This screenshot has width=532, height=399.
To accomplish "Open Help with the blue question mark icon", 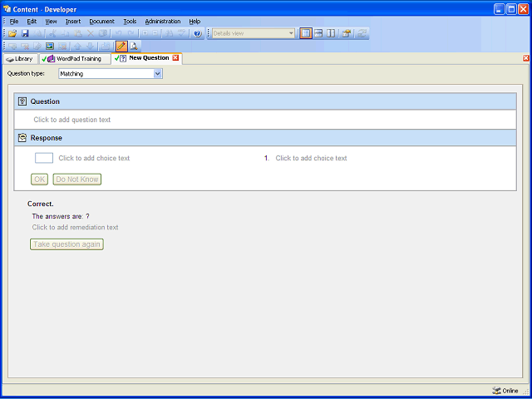I will (x=198, y=33).
